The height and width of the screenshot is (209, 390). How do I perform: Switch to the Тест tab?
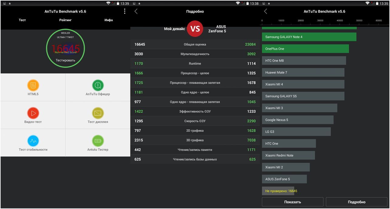pos(22,20)
